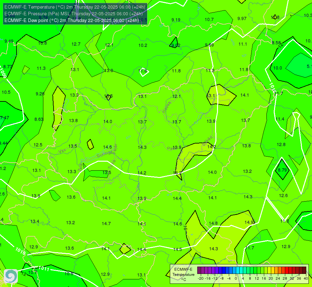312x287 pixels.
Task: Click the 8.58 temperature value
Action: (x=276, y=43)
